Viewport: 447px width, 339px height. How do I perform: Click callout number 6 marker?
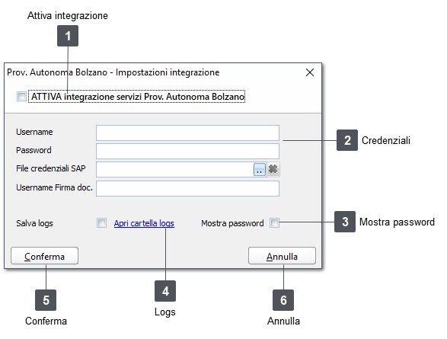[x=283, y=300]
